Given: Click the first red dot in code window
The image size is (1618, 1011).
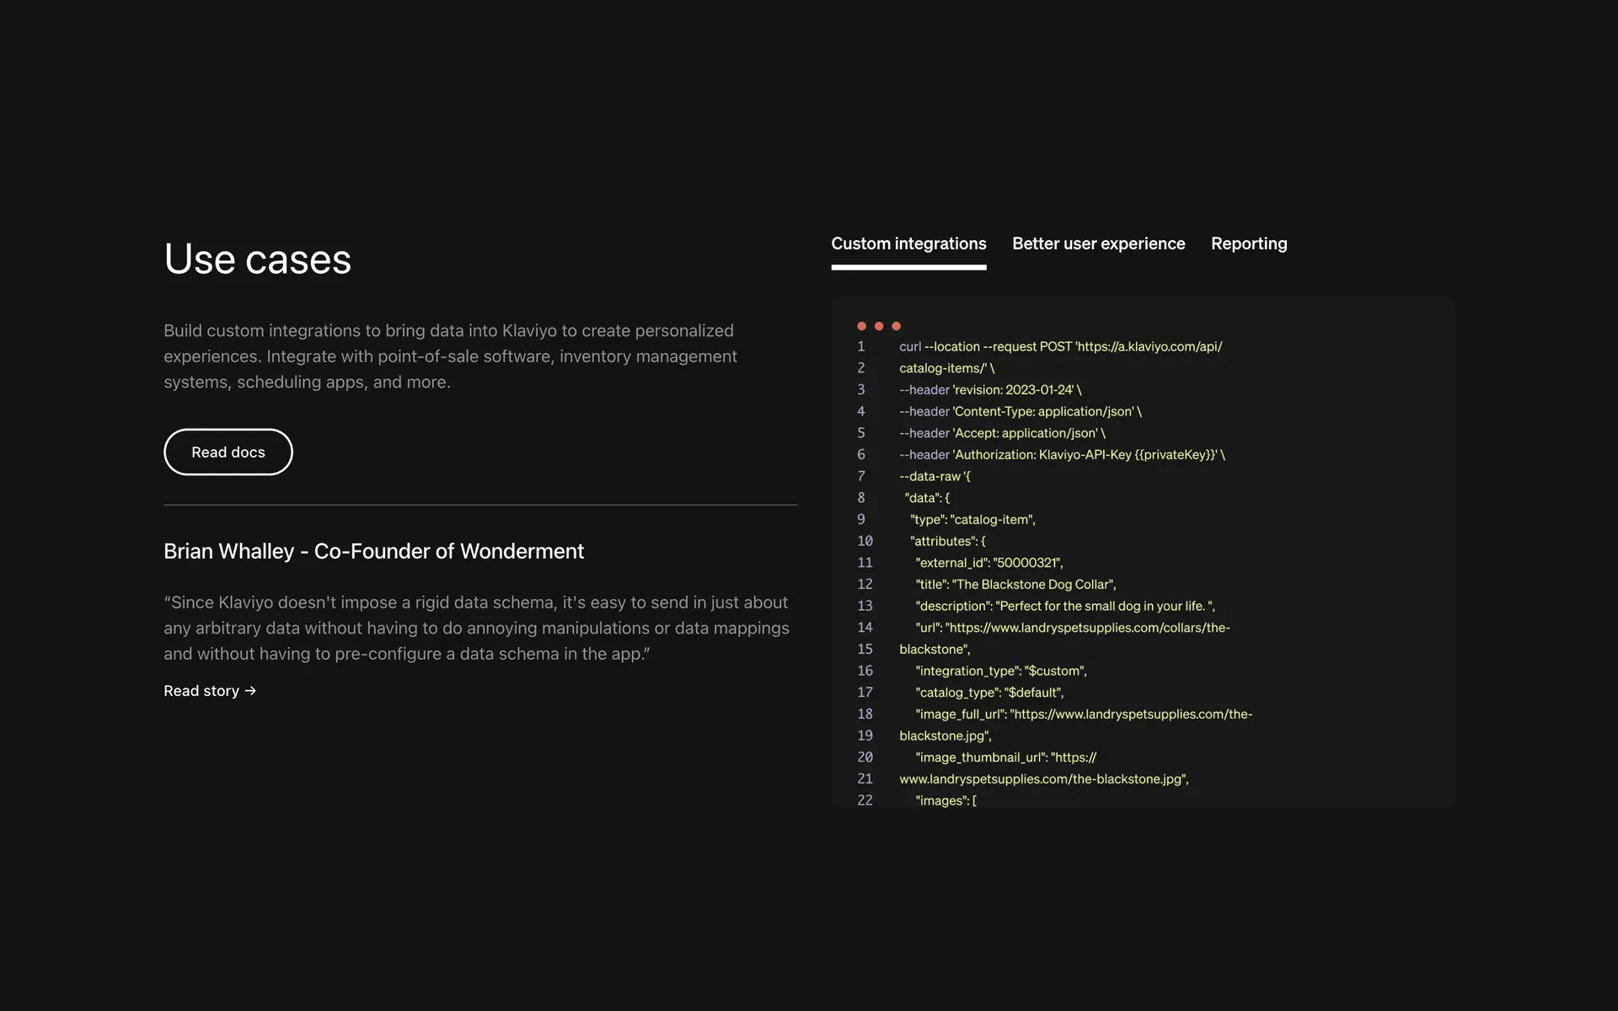Looking at the screenshot, I should click(861, 326).
